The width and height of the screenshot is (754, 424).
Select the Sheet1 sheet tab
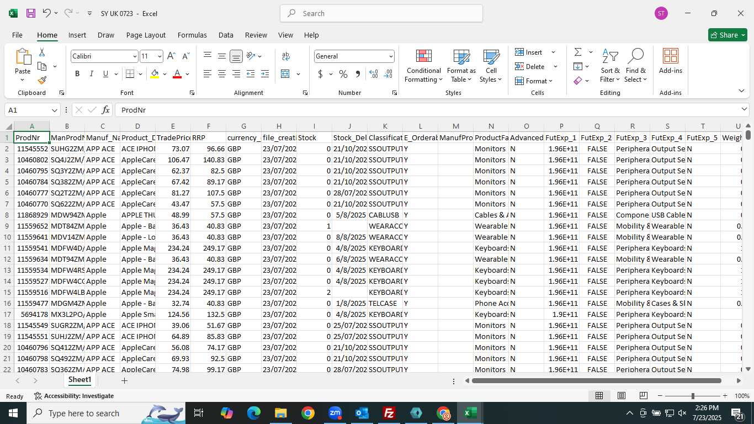79,380
